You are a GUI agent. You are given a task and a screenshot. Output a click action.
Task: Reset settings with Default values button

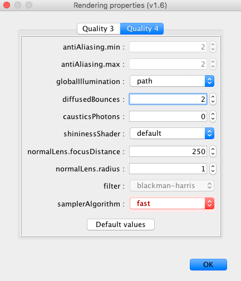121,224
